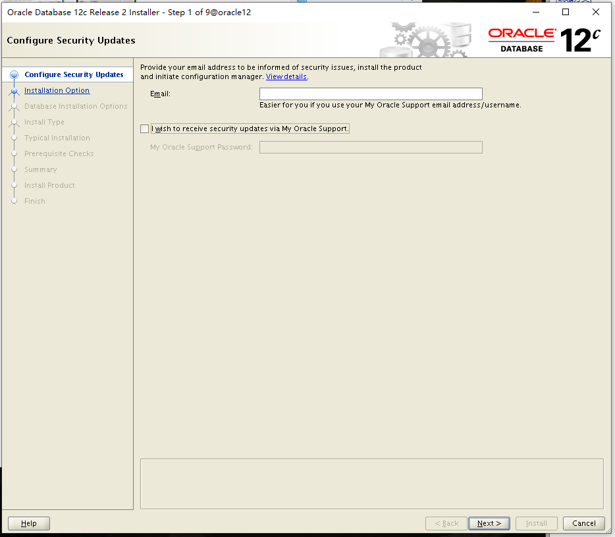The width and height of the screenshot is (615, 537).
Task: Click the Email label text
Action: tap(160, 94)
